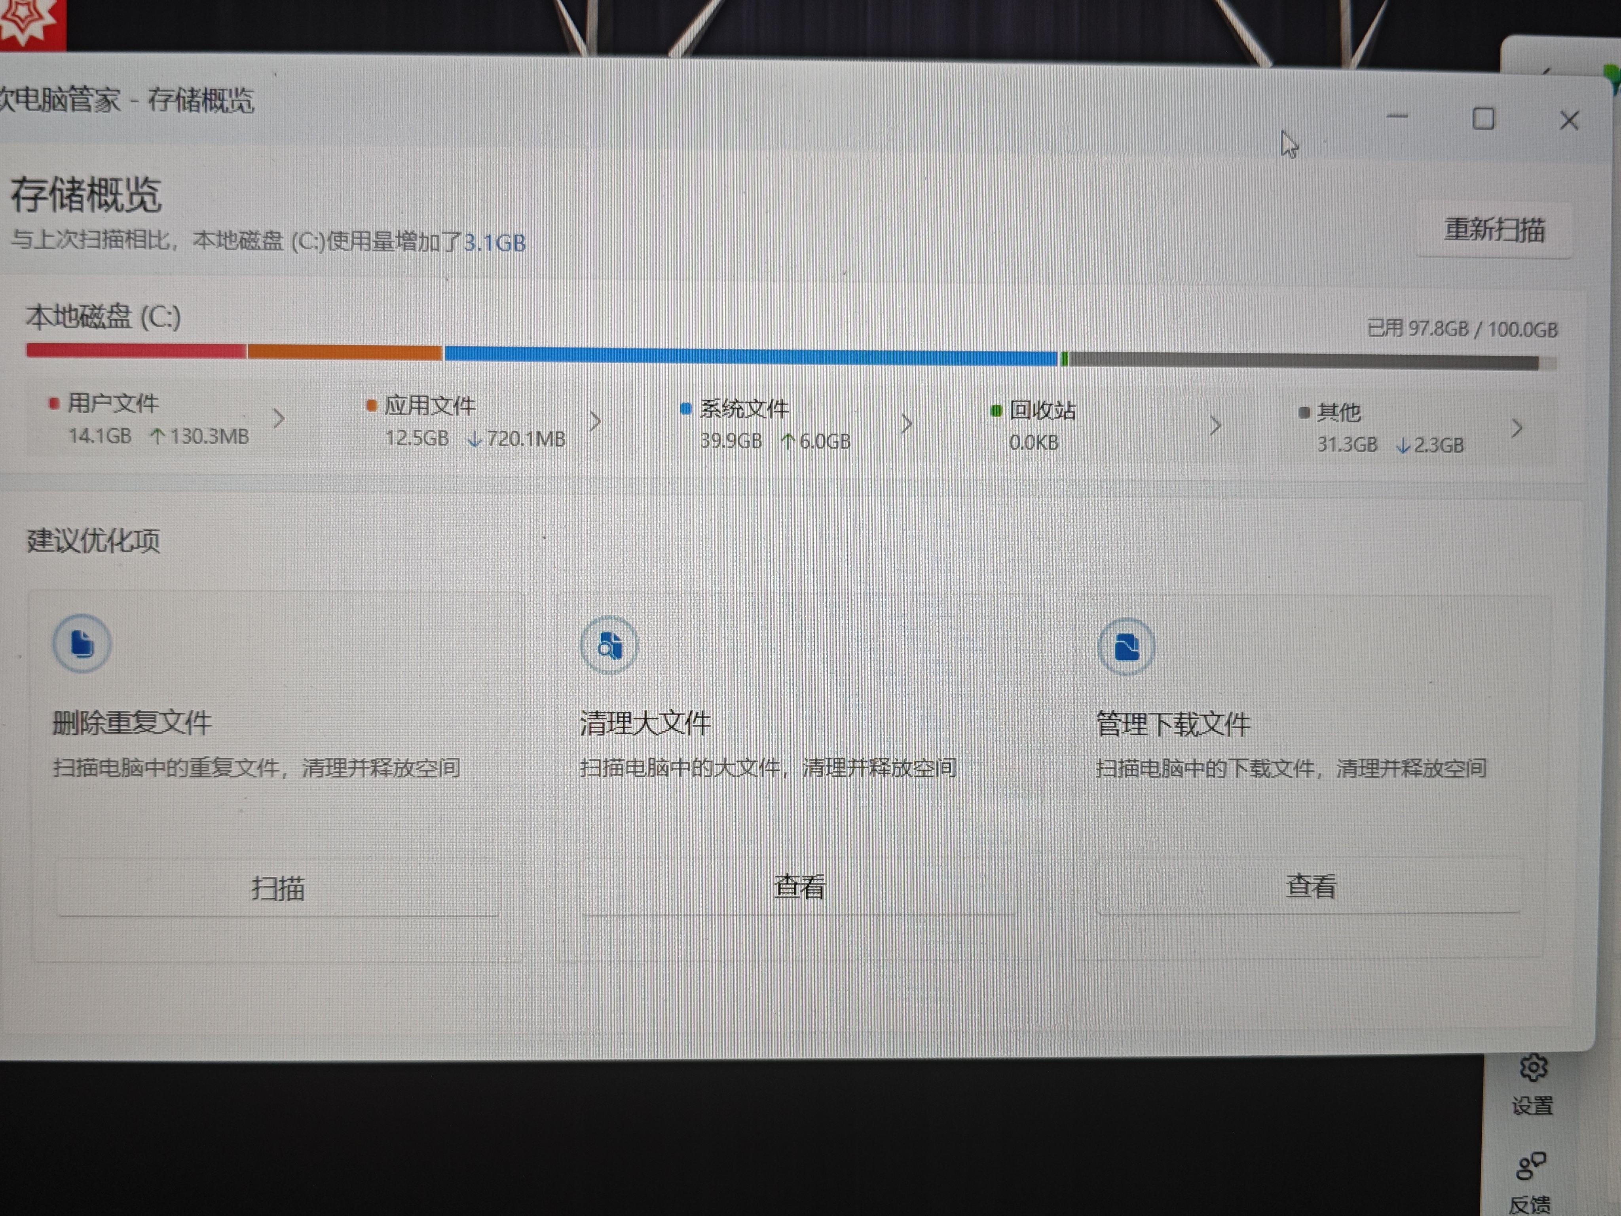Open the Feedback icon in sidebar

tap(1530, 1166)
